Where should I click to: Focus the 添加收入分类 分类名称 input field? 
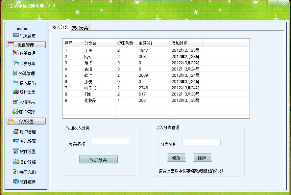tap(110, 141)
